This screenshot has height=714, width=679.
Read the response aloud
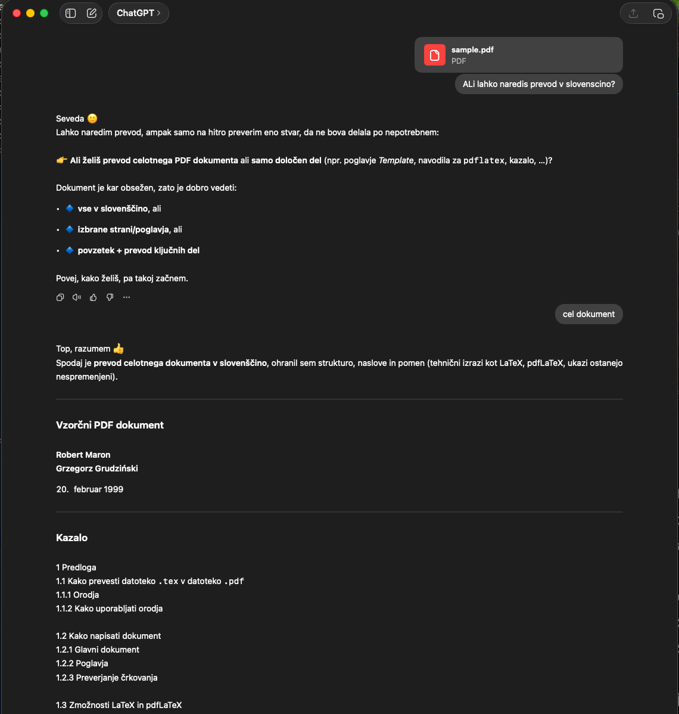(77, 297)
